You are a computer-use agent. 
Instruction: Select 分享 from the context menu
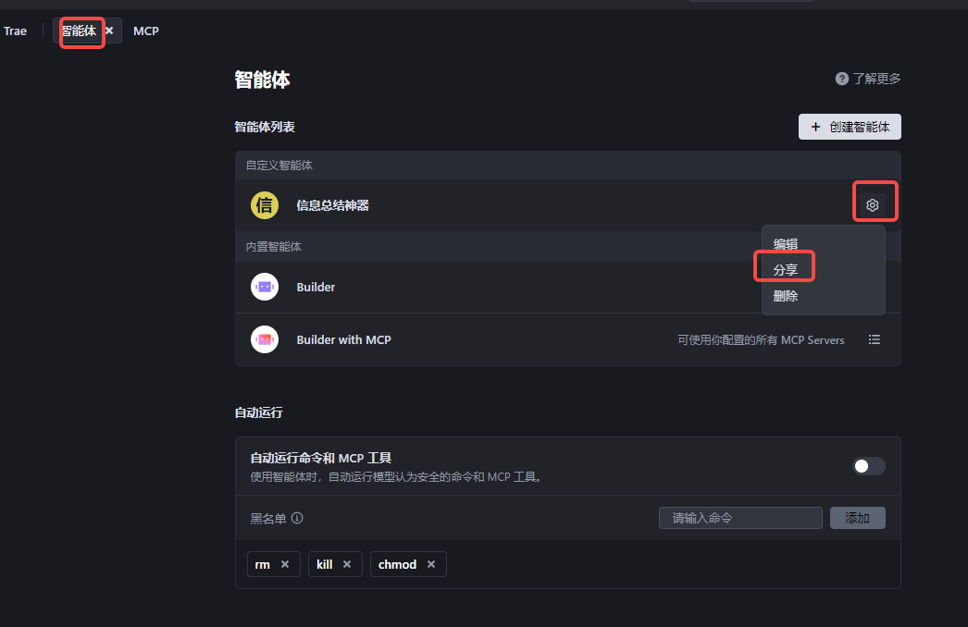coord(786,270)
